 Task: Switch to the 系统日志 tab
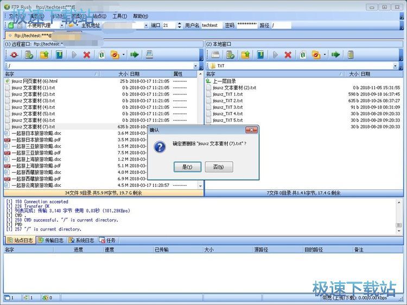coord(81,240)
